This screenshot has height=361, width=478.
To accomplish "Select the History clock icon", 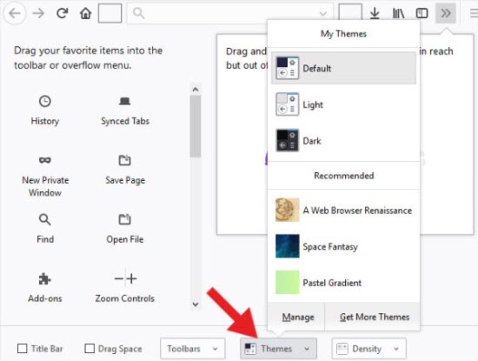I will click(45, 101).
